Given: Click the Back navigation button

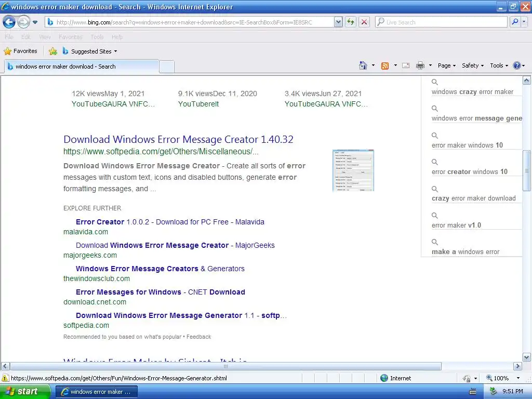Looking at the screenshot, I should point(9,22).
